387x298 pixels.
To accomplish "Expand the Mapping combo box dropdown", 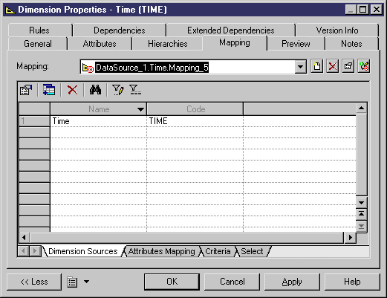I will 301,67.
